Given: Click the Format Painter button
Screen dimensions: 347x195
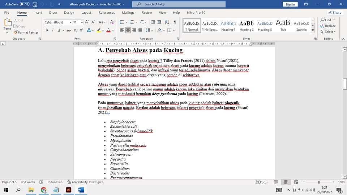Looking at the screenshot, I should pyautogui.click(x=26, y=32).
